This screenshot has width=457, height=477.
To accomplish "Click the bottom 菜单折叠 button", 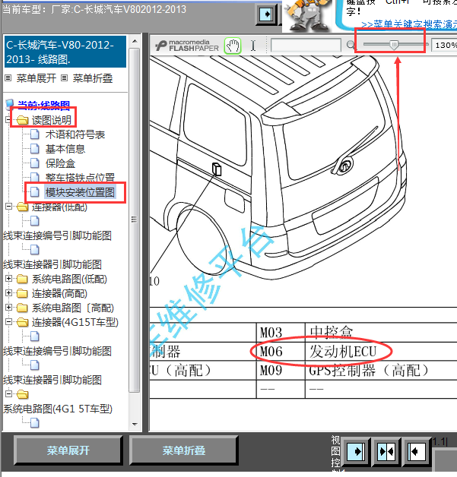I will click(183, 450).
